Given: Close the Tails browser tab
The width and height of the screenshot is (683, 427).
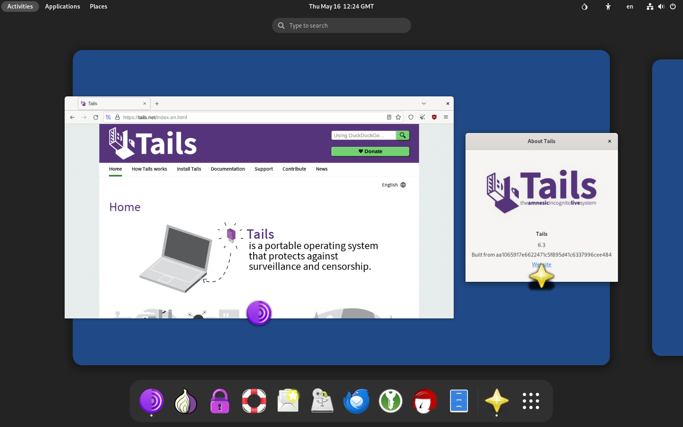Looking at the screenshot, I should [x=145, y=104].
